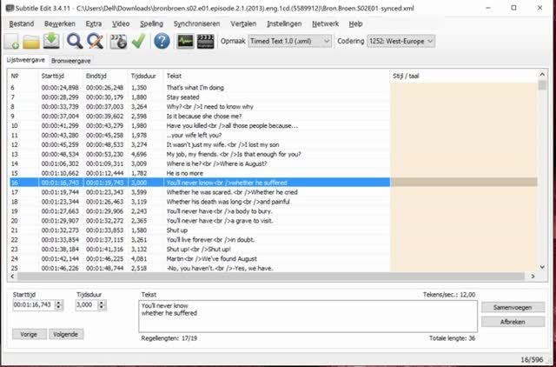556x367 pixels.
Task: Click the Starttijd column header
Action: tap(60, 76)
